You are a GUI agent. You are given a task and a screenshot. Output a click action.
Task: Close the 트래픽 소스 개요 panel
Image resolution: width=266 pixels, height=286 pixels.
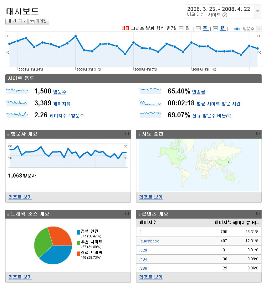(127, 214)
